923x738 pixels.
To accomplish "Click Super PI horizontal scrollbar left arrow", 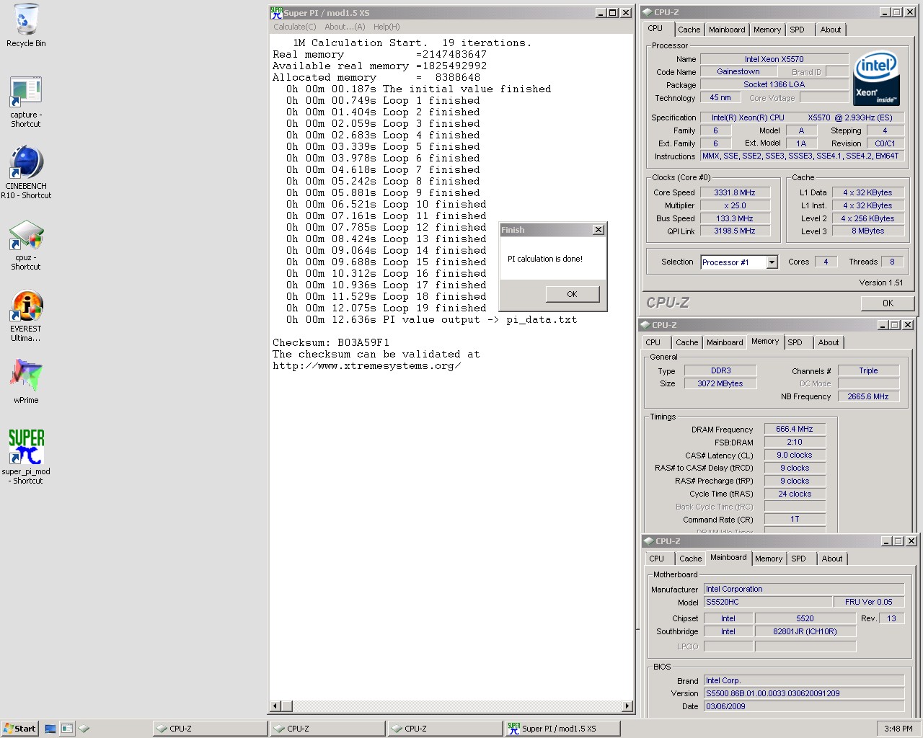I will pos(275,706).
